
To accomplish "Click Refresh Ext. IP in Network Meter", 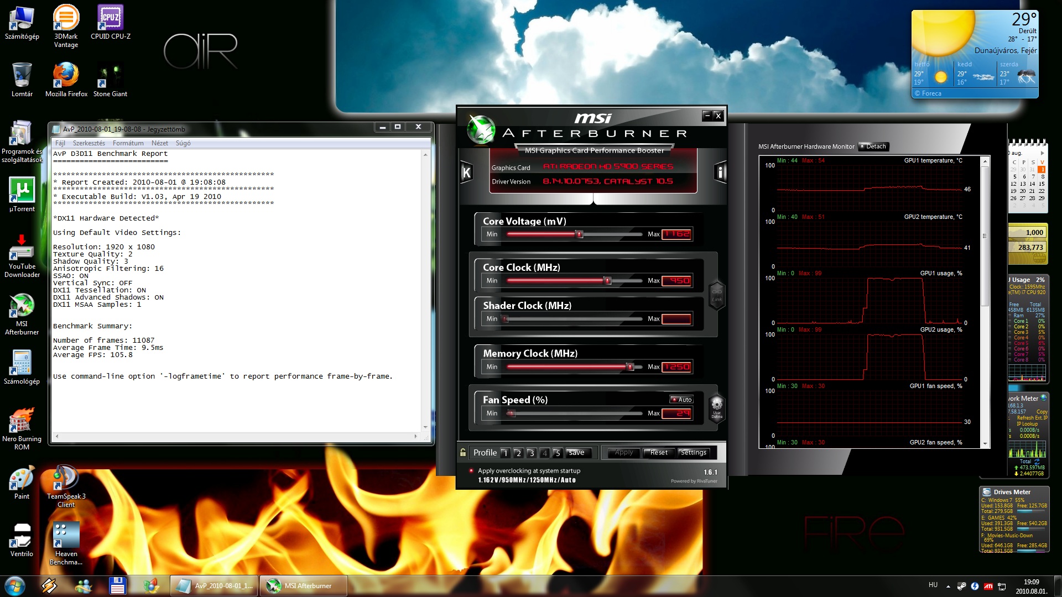I will pyautogui.click(x=1032, y=418).
